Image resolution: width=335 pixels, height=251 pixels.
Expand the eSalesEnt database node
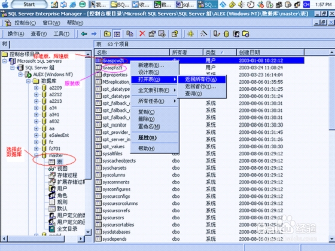pos(36,135)
